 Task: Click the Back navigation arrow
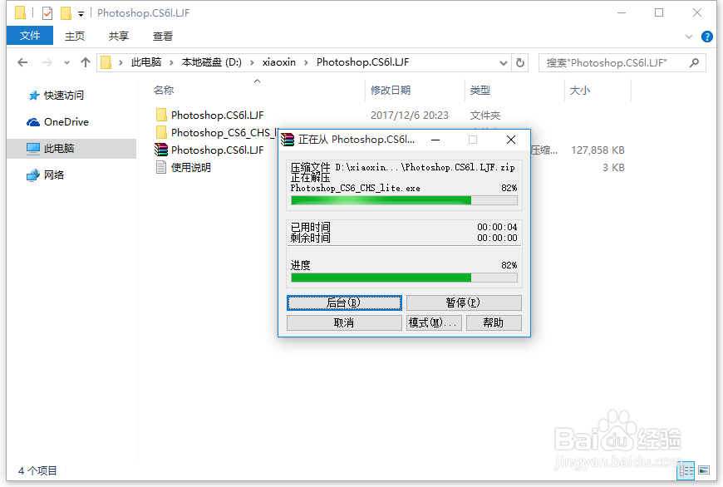tap(22, 62)
